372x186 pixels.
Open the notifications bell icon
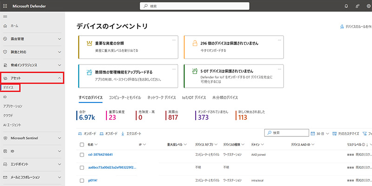pos(346,6)
